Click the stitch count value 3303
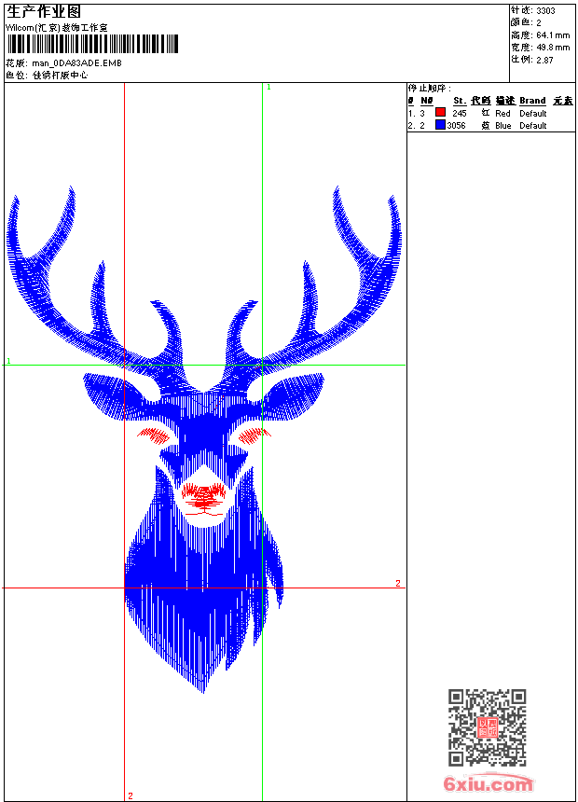 545,10
